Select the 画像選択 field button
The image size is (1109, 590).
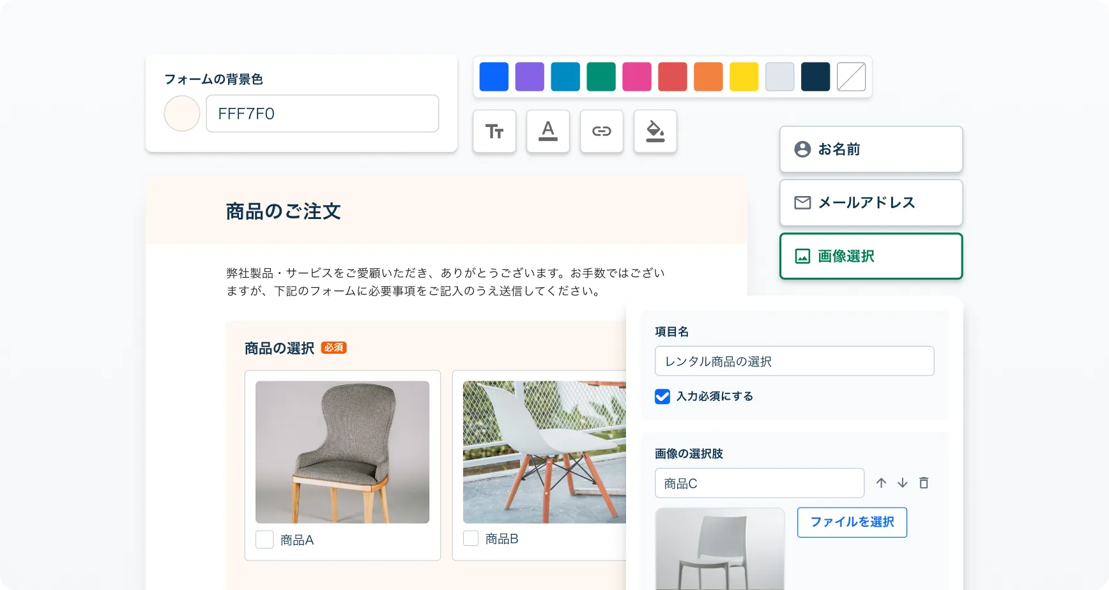tap(871, 257)
